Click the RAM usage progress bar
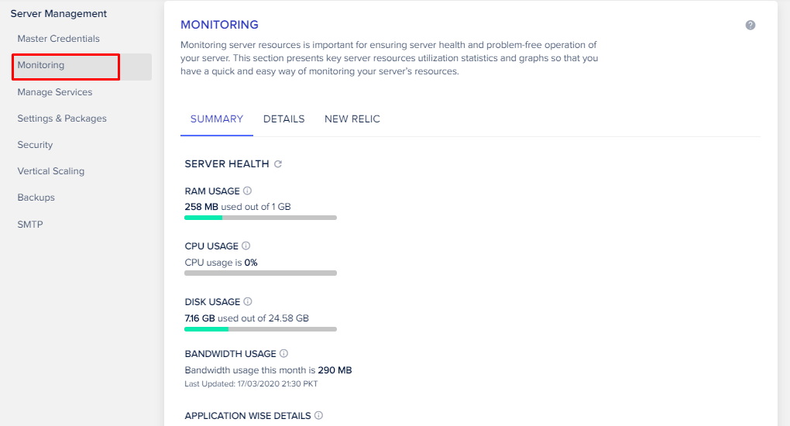The image size is (790, 426). 260,218
